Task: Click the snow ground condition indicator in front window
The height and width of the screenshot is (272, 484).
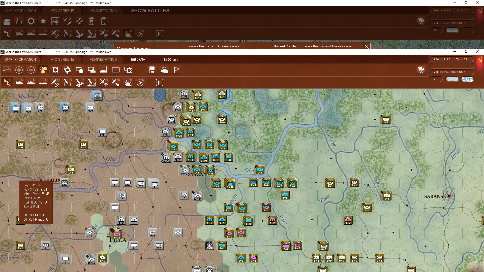Action: coord(452,79)
